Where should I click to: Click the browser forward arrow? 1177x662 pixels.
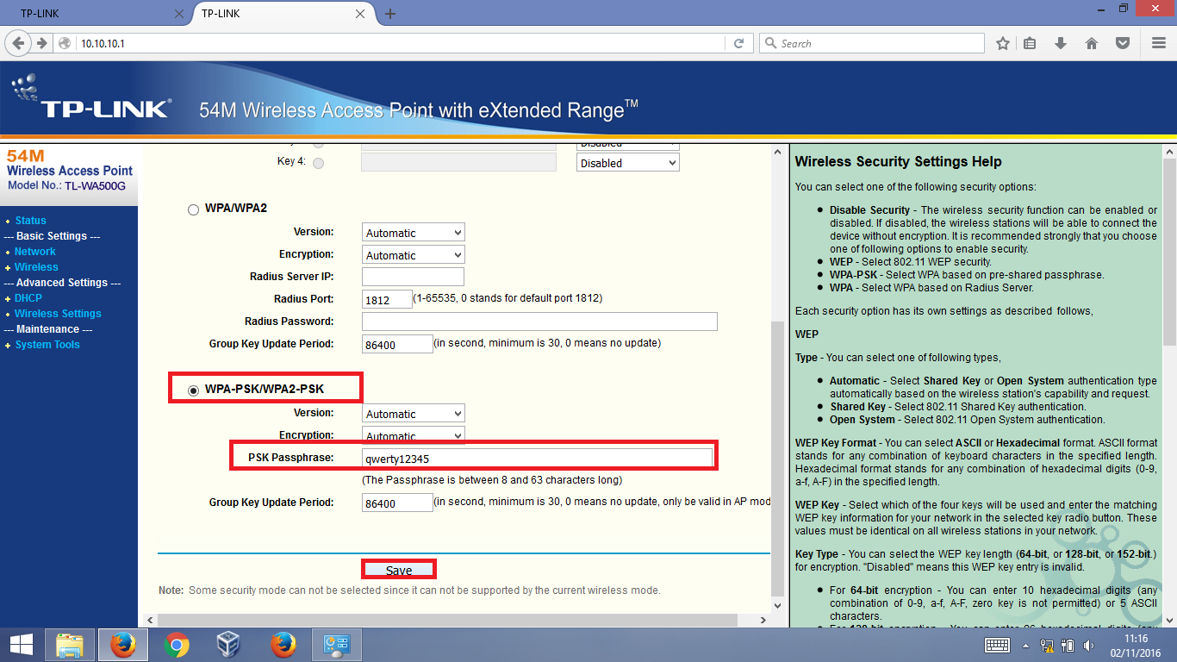pyautogui.click(x=41, y=43)
